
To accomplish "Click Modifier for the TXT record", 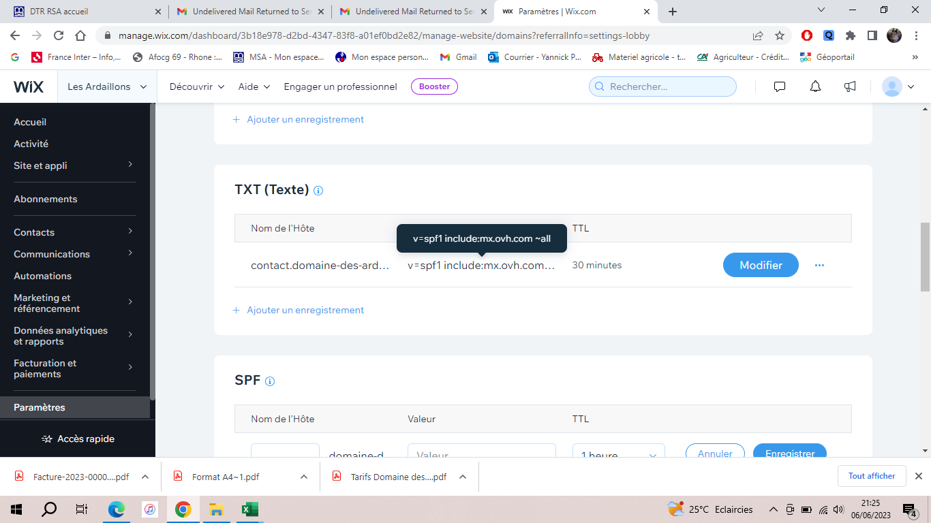I will pos(761,265).
